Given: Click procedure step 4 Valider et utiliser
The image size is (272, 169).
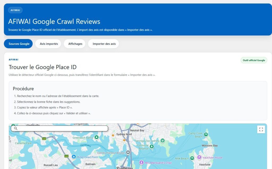Looking at the screenshot, I should [x=54, y=113].
